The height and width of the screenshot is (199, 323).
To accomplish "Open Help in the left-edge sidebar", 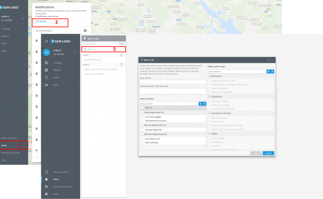I will point(3,160).
